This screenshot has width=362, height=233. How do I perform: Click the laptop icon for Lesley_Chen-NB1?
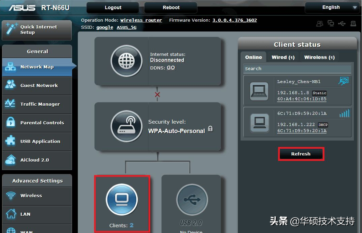point(259,91)
